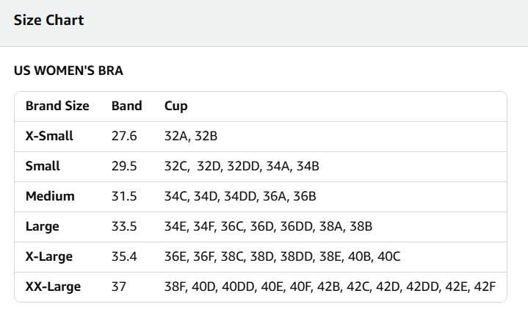Select the 29.5 band measurement
The width and height of the screenshot is (528, 321).
point(124,166)
